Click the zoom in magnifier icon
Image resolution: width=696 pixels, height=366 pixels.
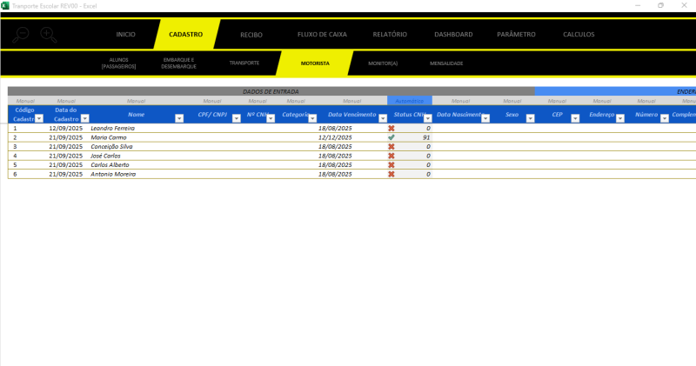tap(48, 35)
